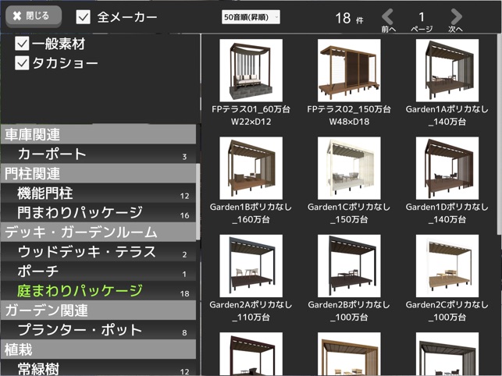The image size is (502, 376).
Task: Select the ウッドデッキ・テラス category
Action: 98,251
